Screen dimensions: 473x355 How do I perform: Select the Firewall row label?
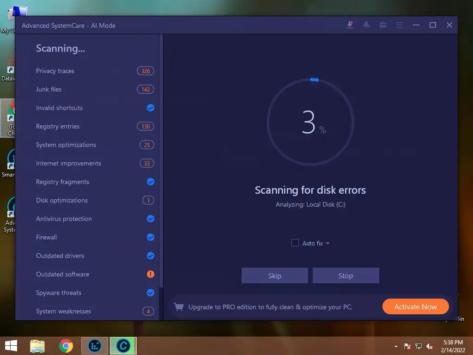pyautogui.click(x=46, y=237)
